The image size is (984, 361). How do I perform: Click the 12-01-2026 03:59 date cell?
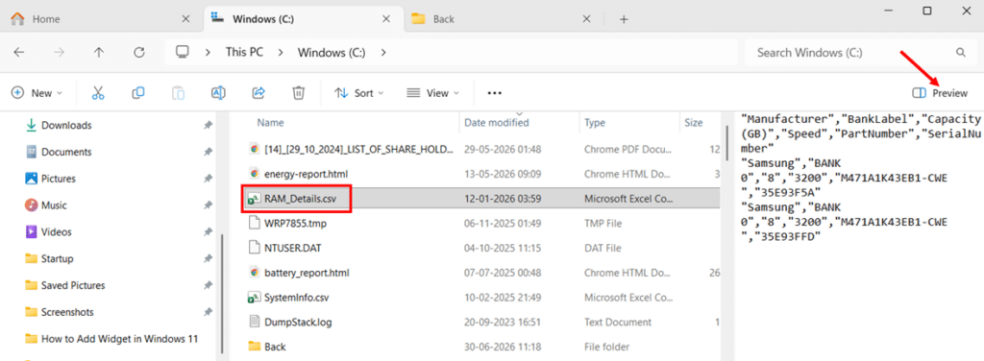(x=502, y=200)
